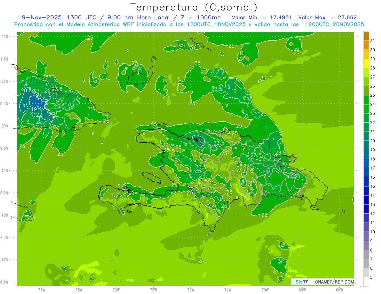Click the '18N' latitude axis label
381x294 pixels.
(x=5, y=215)
